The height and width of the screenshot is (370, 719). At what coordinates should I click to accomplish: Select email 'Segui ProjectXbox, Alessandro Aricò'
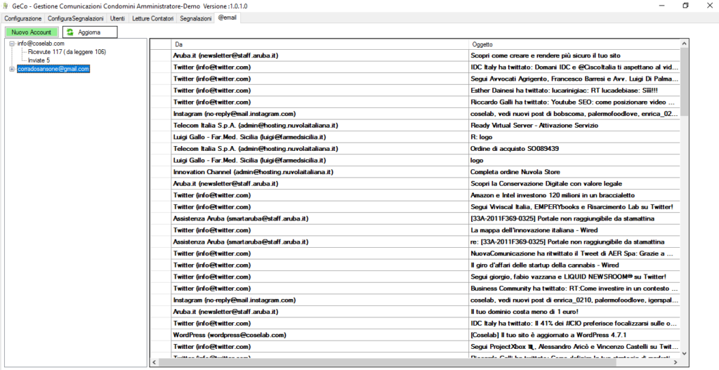(574, 347)
